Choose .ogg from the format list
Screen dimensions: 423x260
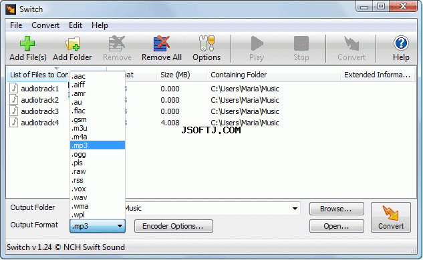[x=98, y=154]
